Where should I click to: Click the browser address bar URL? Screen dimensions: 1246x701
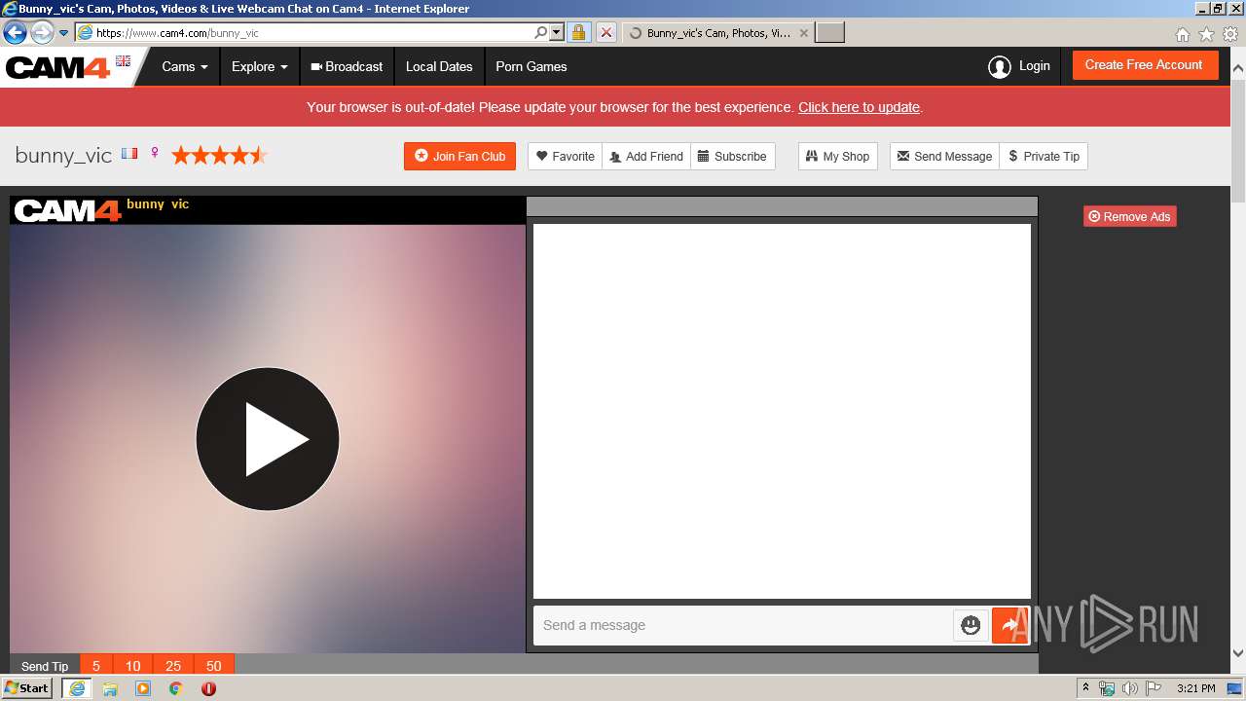pos(311,33)
